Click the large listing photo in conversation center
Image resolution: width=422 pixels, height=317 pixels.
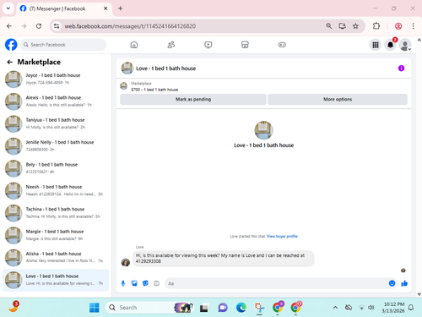263,130
